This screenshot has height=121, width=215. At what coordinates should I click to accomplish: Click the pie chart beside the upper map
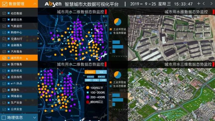tap(118, 22)
